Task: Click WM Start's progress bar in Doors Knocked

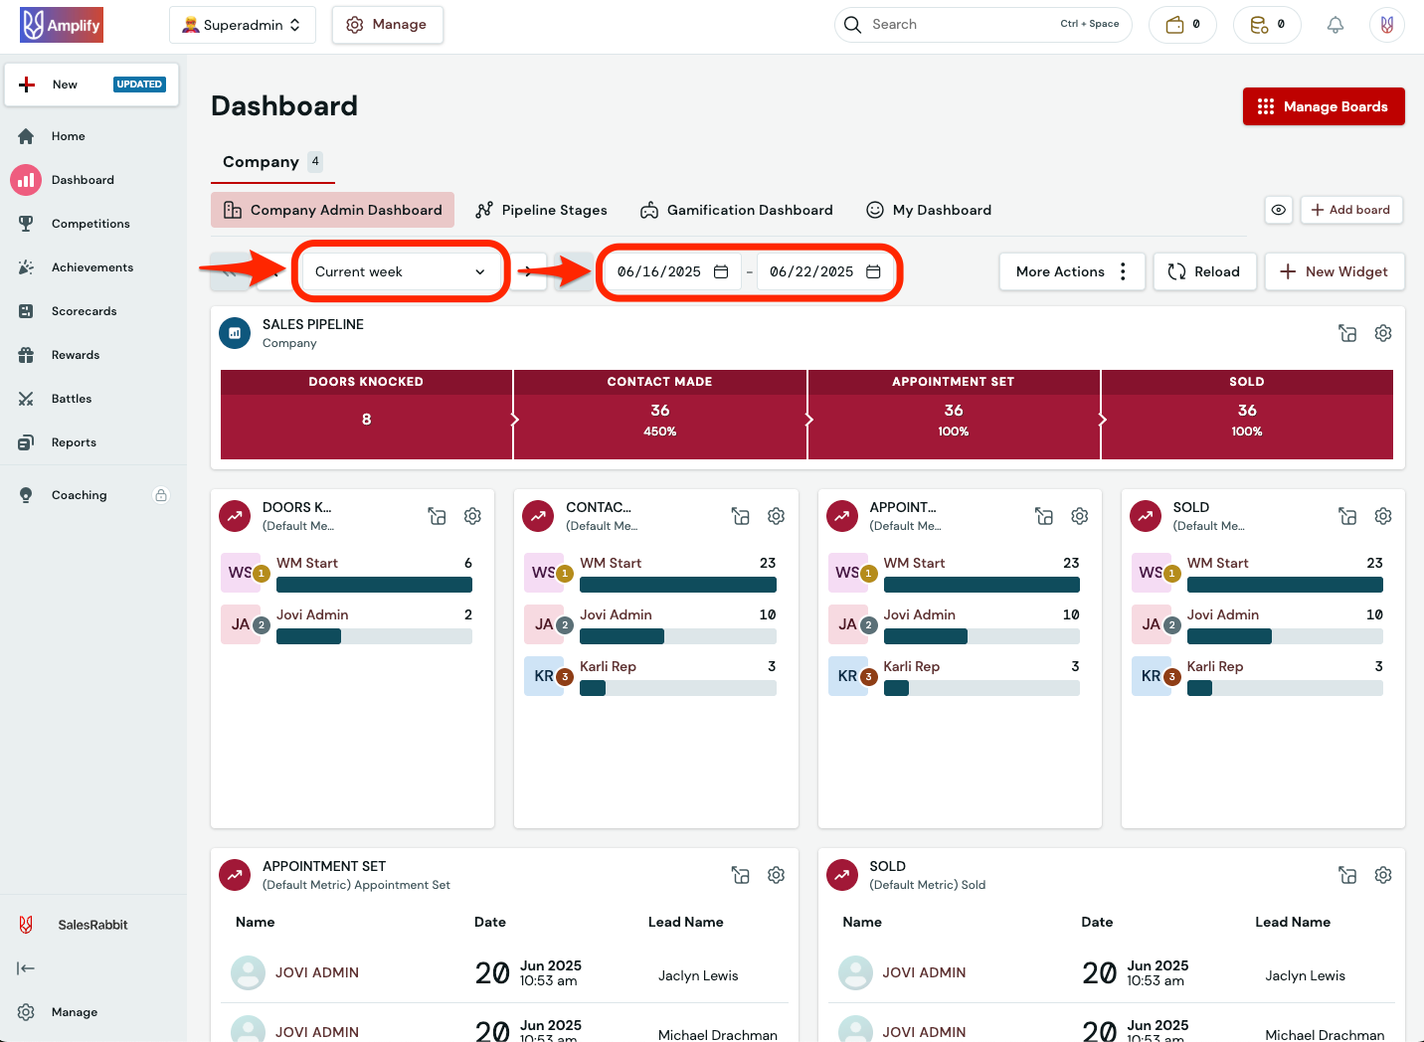Action: click(374, 585)
